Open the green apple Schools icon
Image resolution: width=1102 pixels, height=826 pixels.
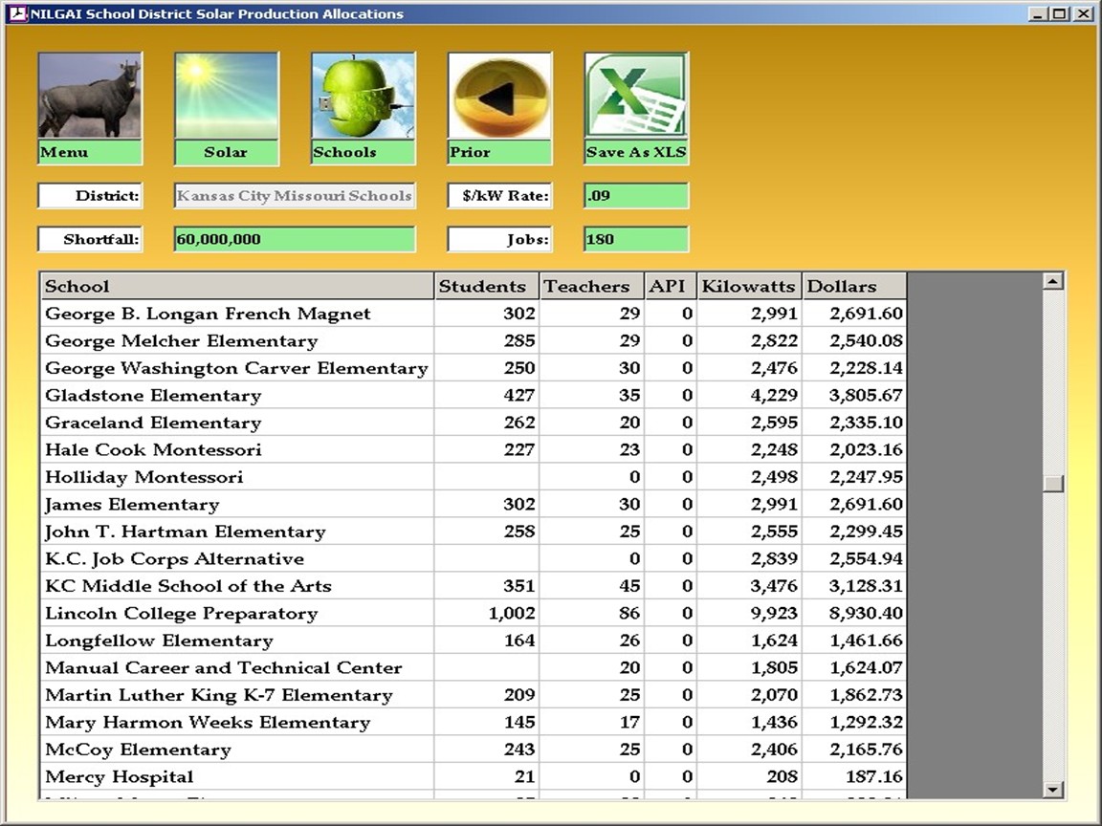[363, 97]
